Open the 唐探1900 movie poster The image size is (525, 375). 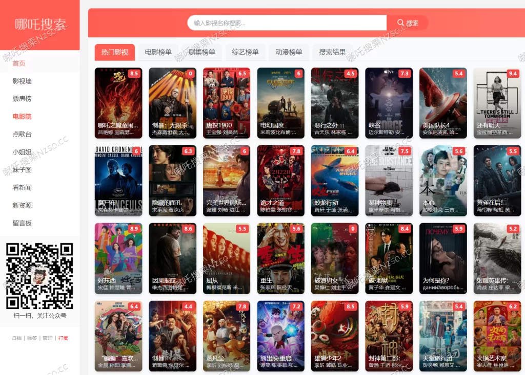coord(227,103)
